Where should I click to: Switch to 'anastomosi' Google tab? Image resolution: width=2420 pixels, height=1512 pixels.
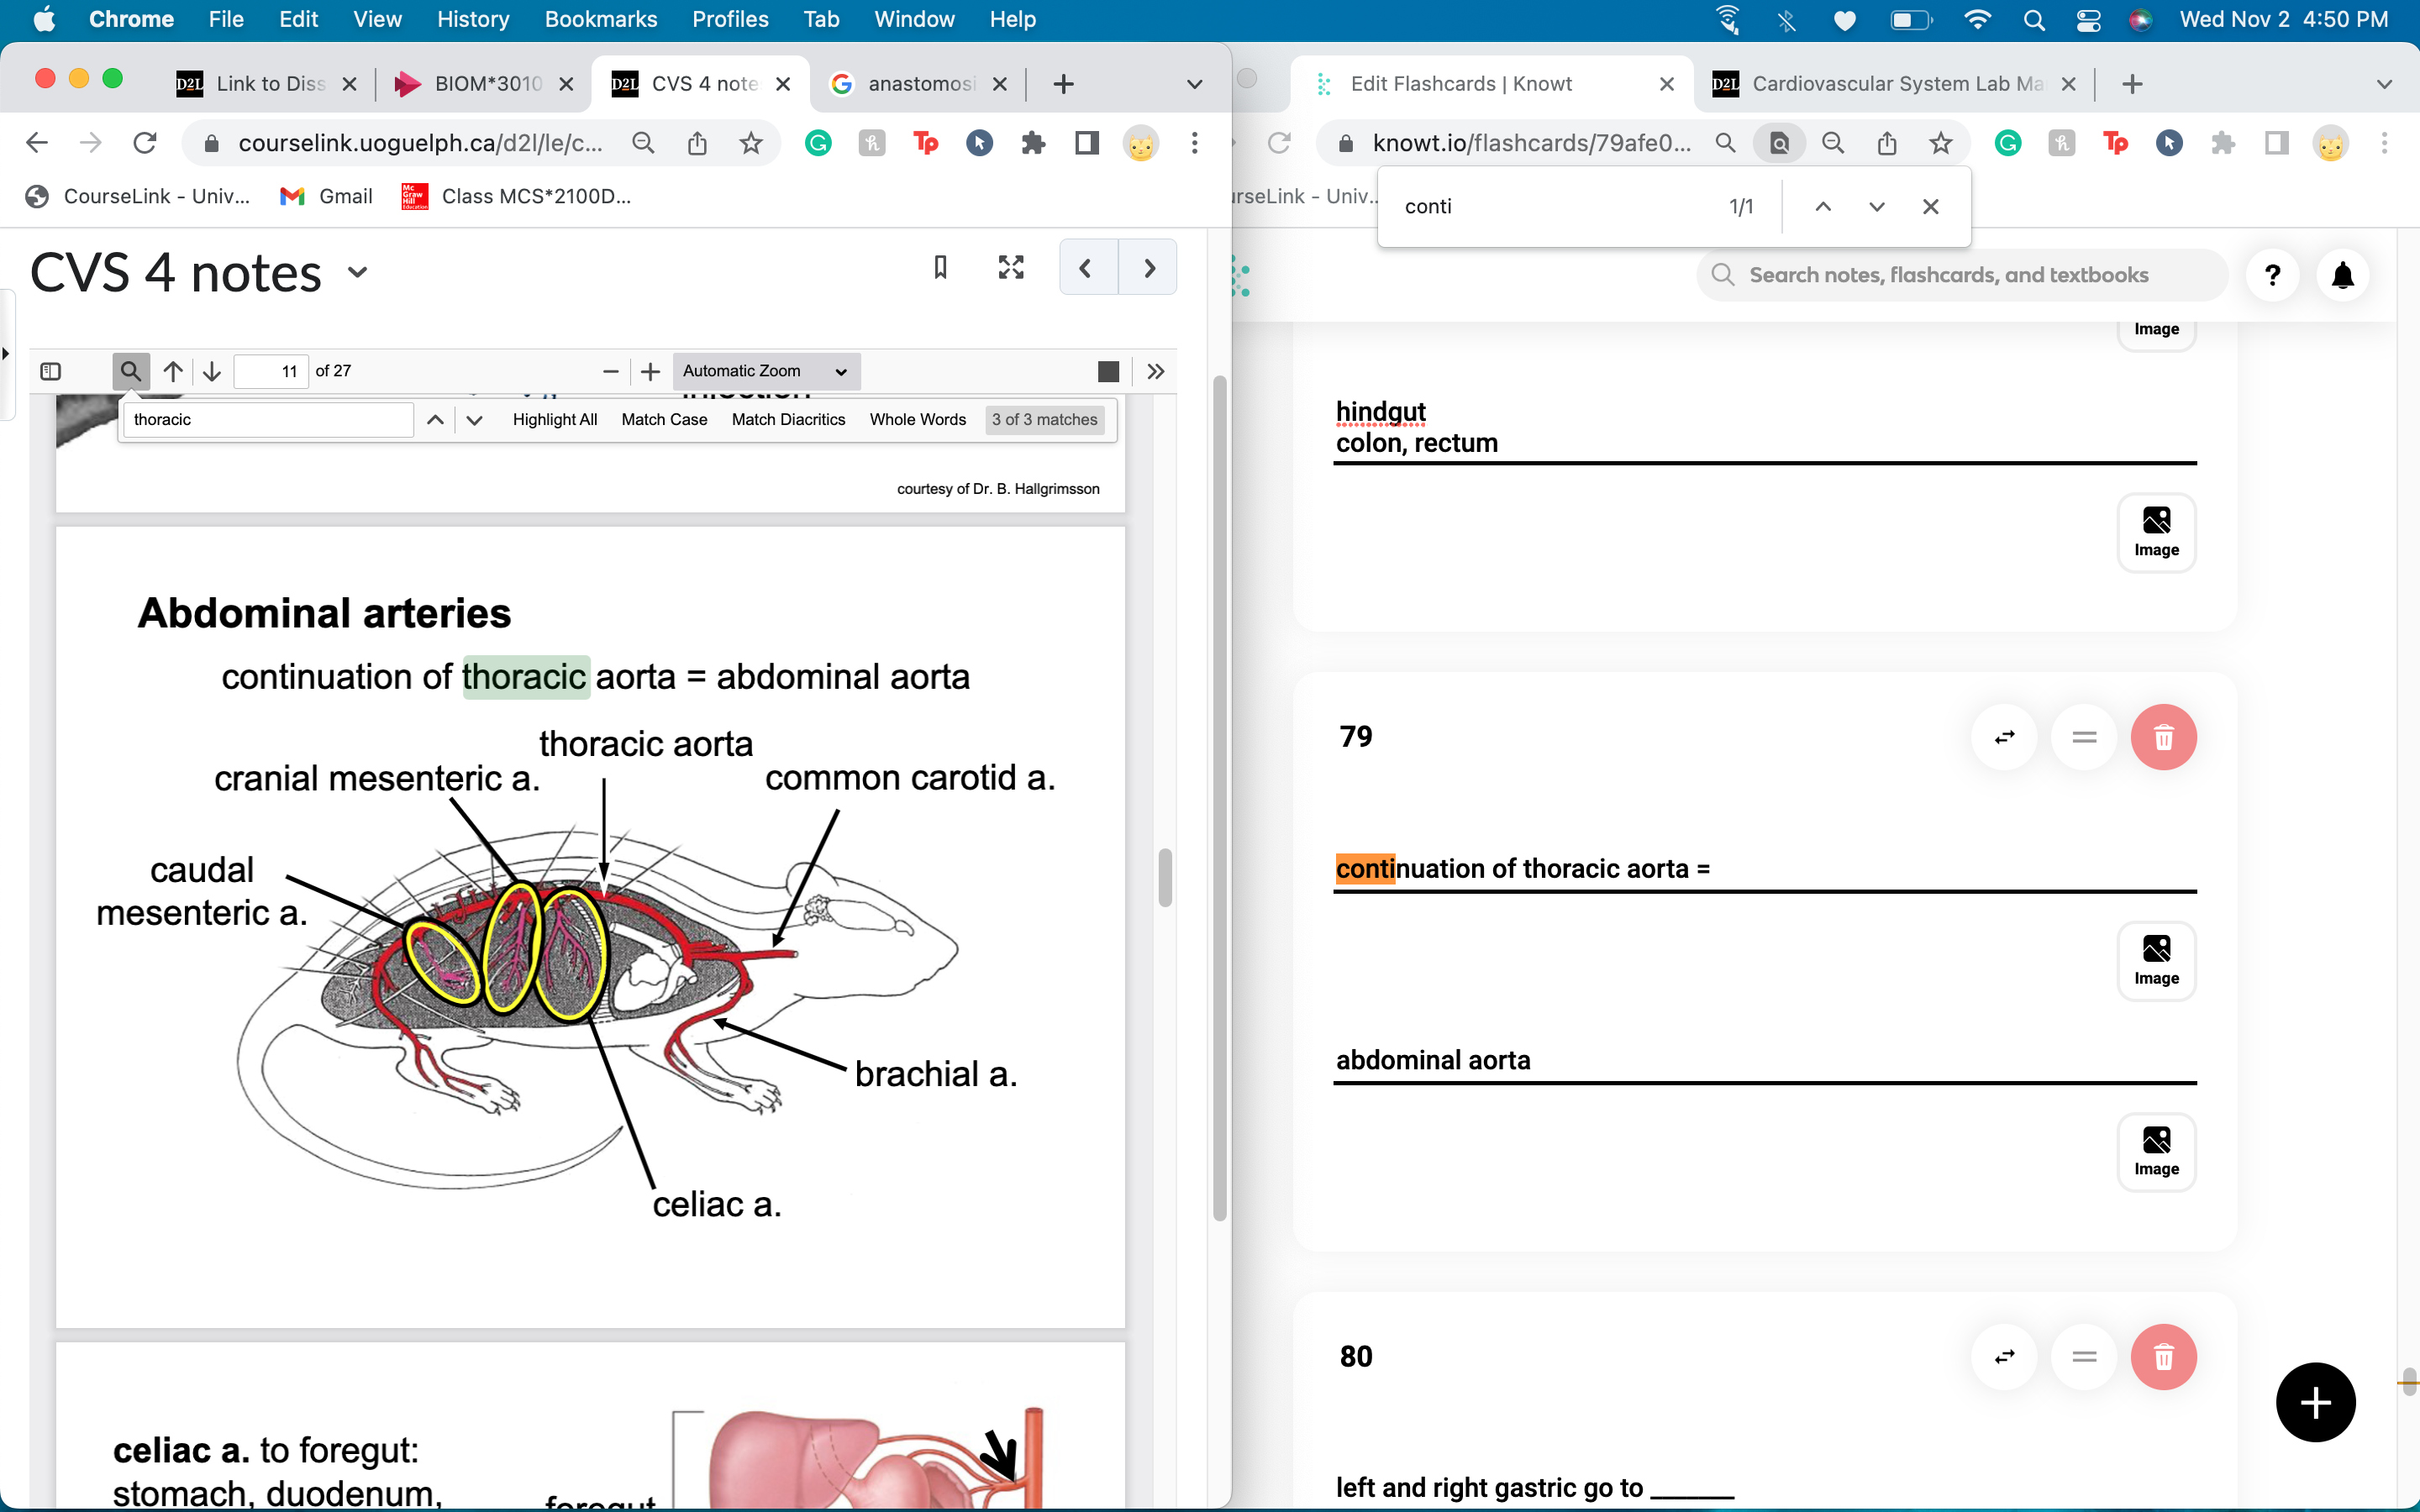coord(917,84)
